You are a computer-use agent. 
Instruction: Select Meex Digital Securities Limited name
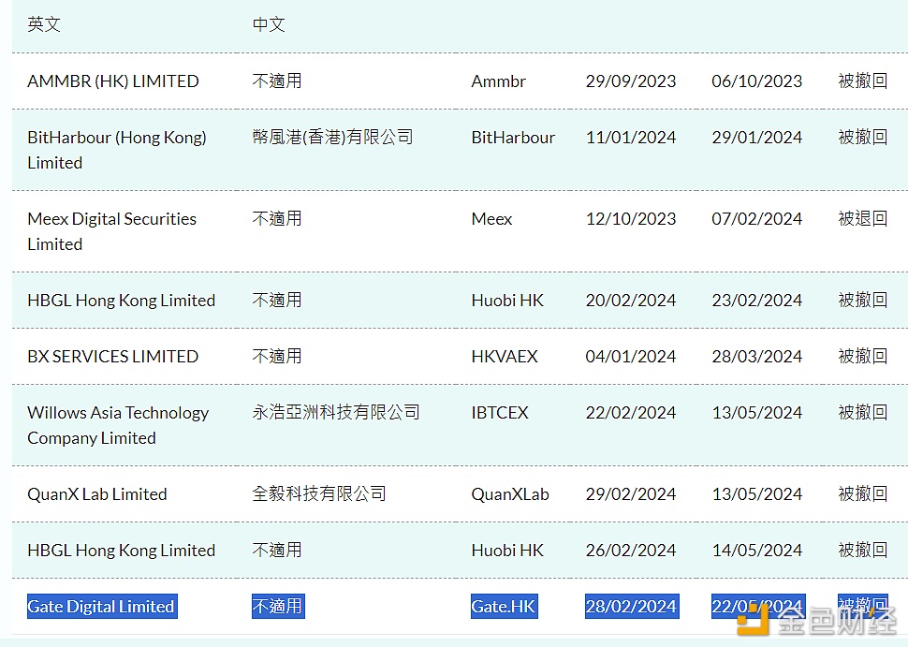point(111,231)
